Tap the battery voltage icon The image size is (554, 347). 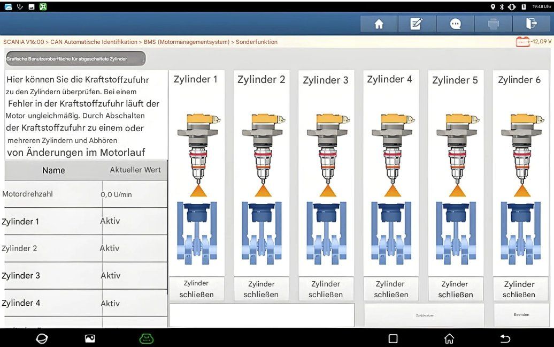pyautogui.click(x=522, y=42)
